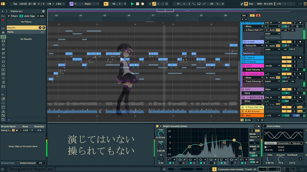Activate punch-in switch
Screen dimensions: 307x172
pos(194,4)
